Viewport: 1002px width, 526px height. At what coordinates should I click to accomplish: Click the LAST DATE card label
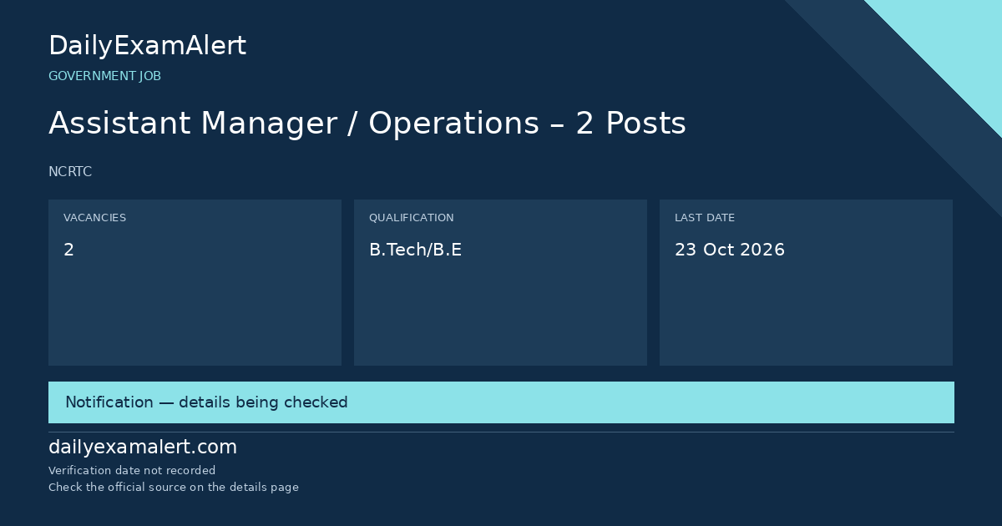click(705, 218)
